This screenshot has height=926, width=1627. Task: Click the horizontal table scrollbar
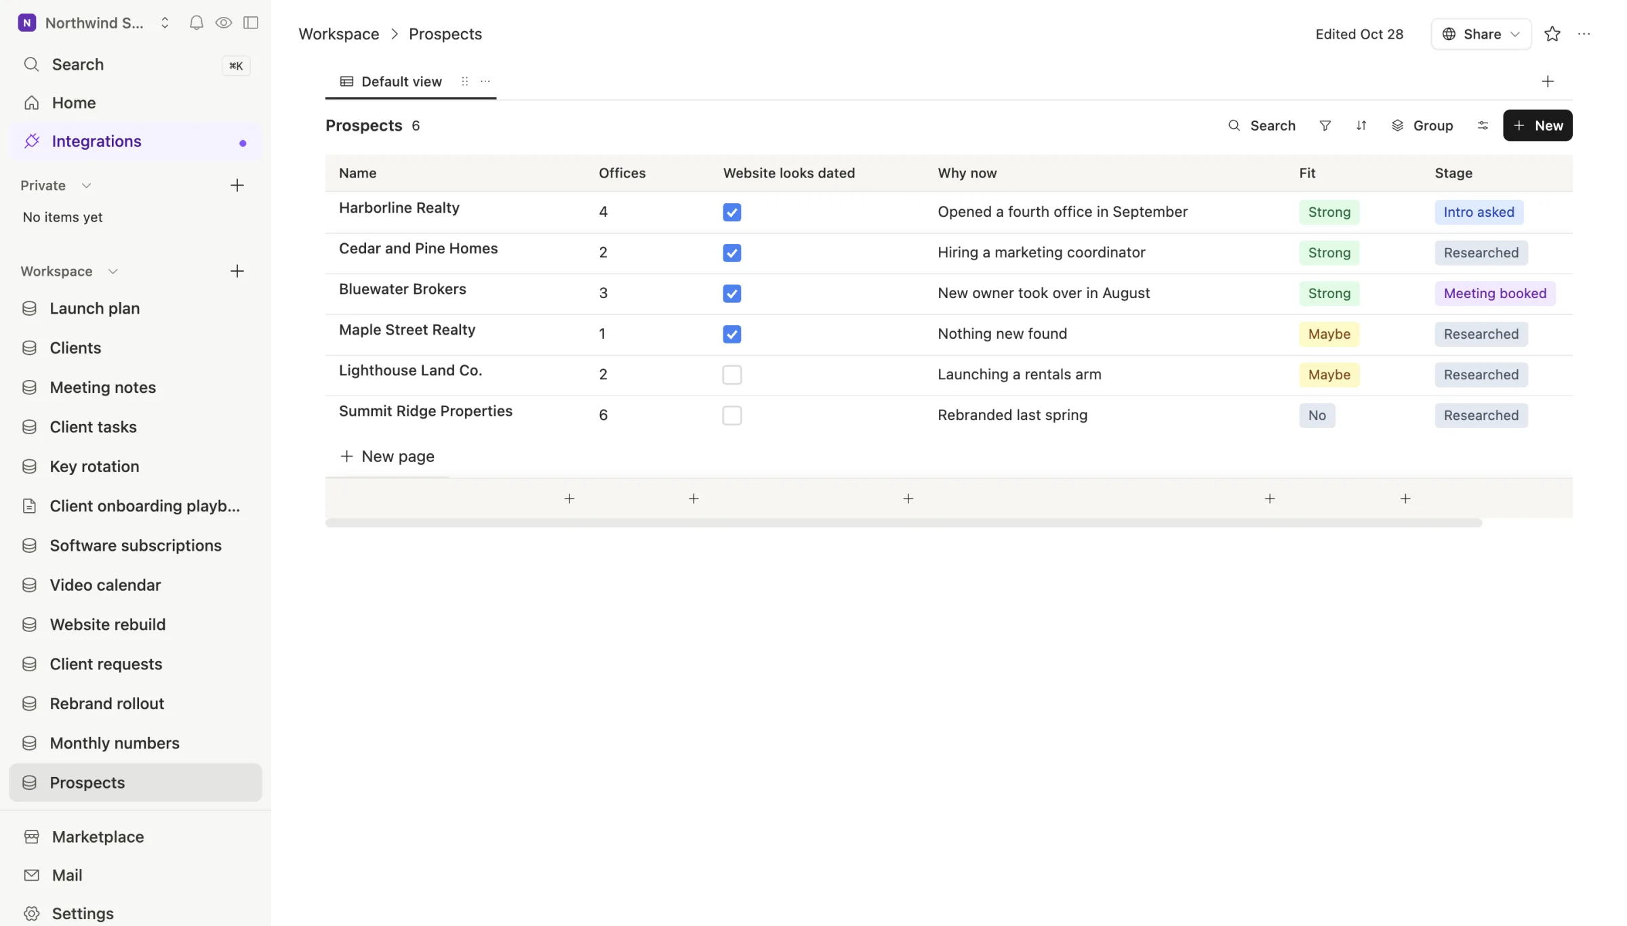[904, 524]
